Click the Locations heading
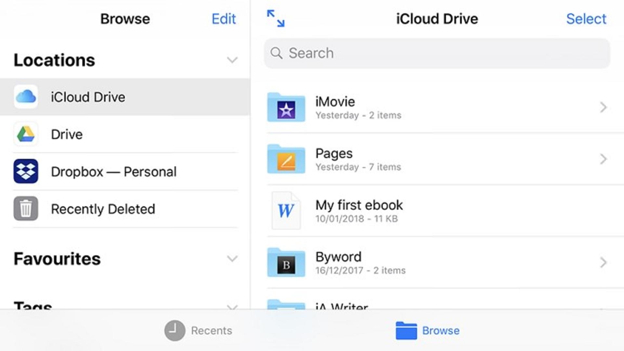The height and width of the screenshot is (351, 624). point(54,60)
